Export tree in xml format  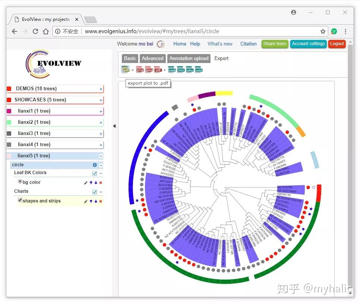(199, 70)
